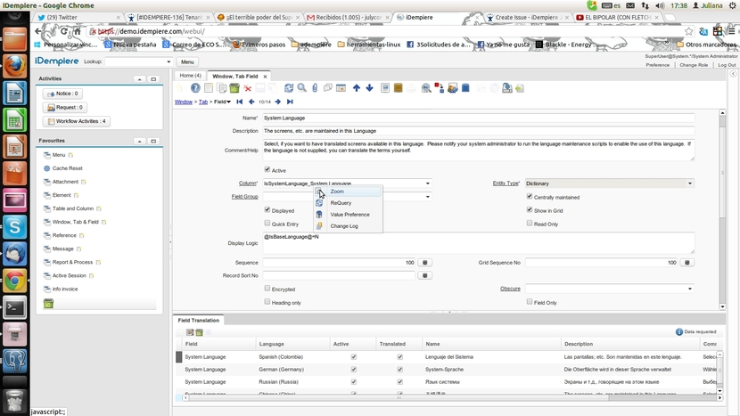Switch to the Home (4) tab
This screenshot has width=740, height=416.
(190, 76)
